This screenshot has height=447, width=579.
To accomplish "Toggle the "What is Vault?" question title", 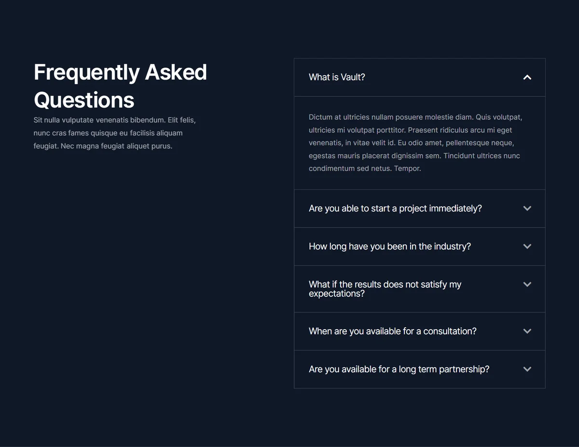I will pos(337,77).
